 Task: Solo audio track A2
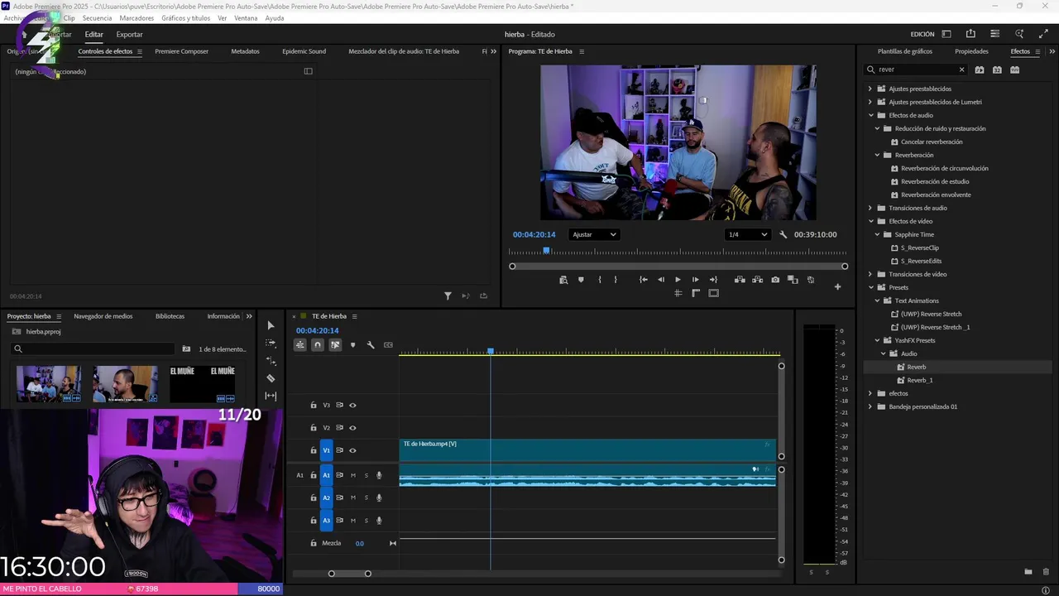coord(367,497)
